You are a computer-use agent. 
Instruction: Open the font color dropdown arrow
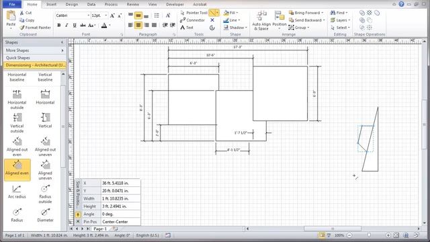click(110, 26)
